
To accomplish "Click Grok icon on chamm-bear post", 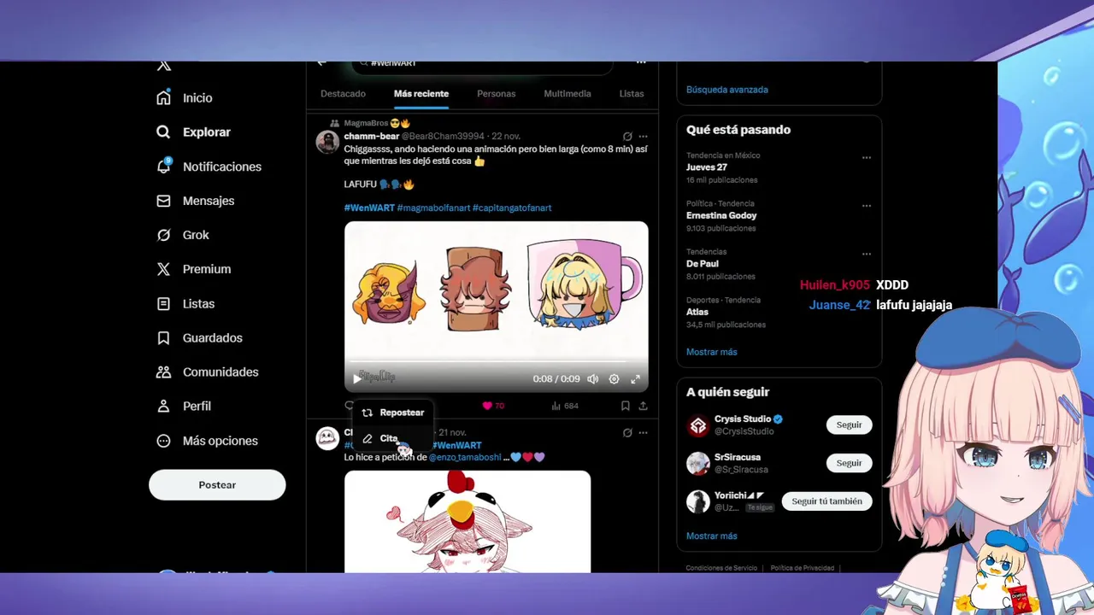I will coord(627,137).
